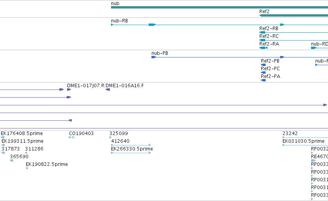The height and width of the screenshot is (201, 328).
Task: Select the Ref2-PB protein label
Action: (x=270, y=61)
